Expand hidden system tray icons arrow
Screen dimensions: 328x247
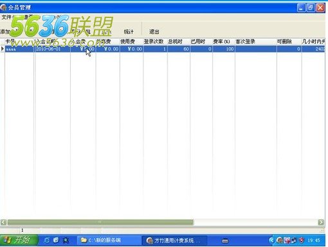pyautogui.click(x=271, y=241)
